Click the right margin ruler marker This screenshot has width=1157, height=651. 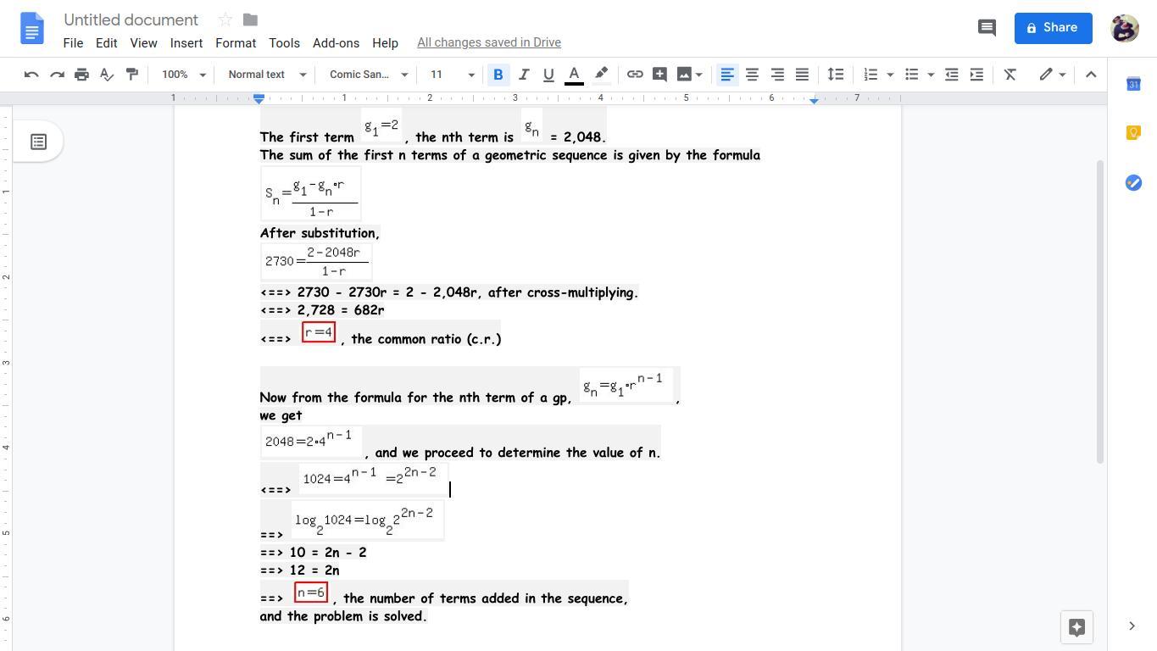point(814,101)
